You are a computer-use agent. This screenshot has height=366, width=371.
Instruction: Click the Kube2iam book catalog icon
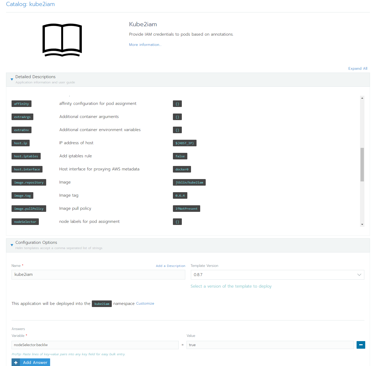[x=62, y=40]
